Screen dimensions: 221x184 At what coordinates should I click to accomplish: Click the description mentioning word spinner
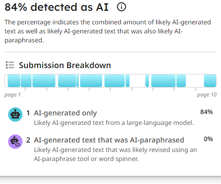pyautogui.click(x=115, y=154)
